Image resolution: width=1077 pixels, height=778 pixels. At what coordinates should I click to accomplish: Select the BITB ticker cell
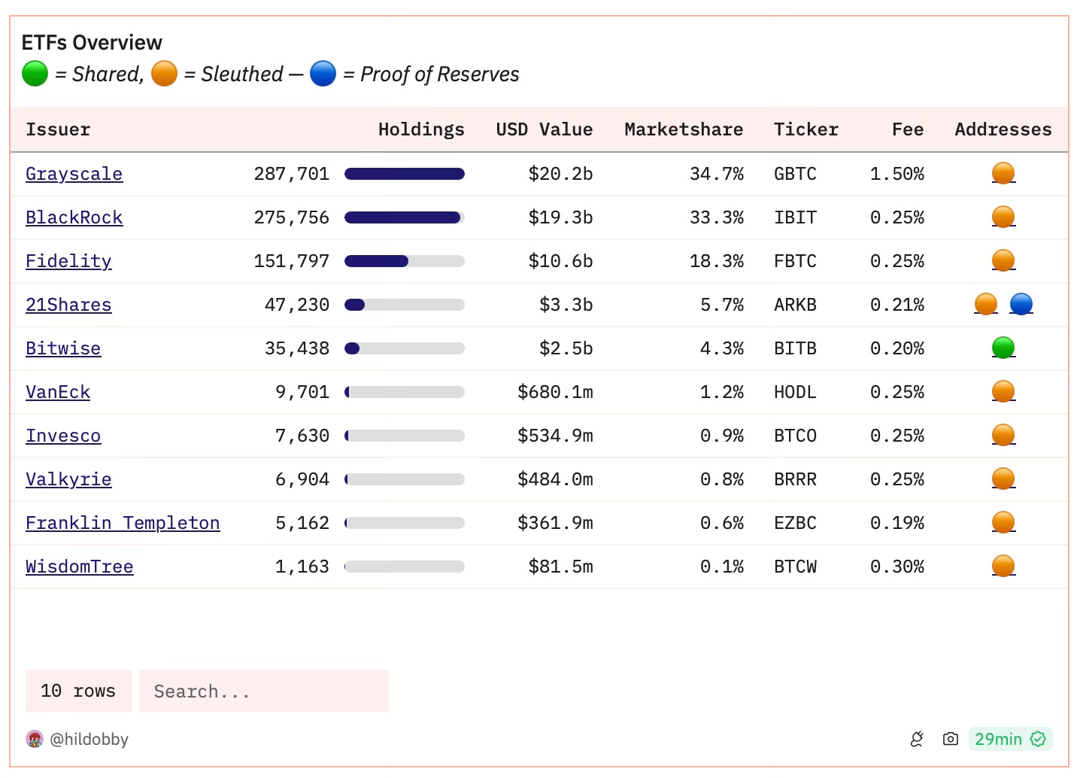tap(795, 348)
